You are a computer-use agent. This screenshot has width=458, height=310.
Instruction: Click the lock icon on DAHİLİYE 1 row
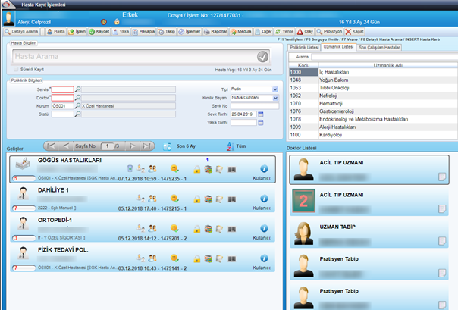click(x=197, y=199)
